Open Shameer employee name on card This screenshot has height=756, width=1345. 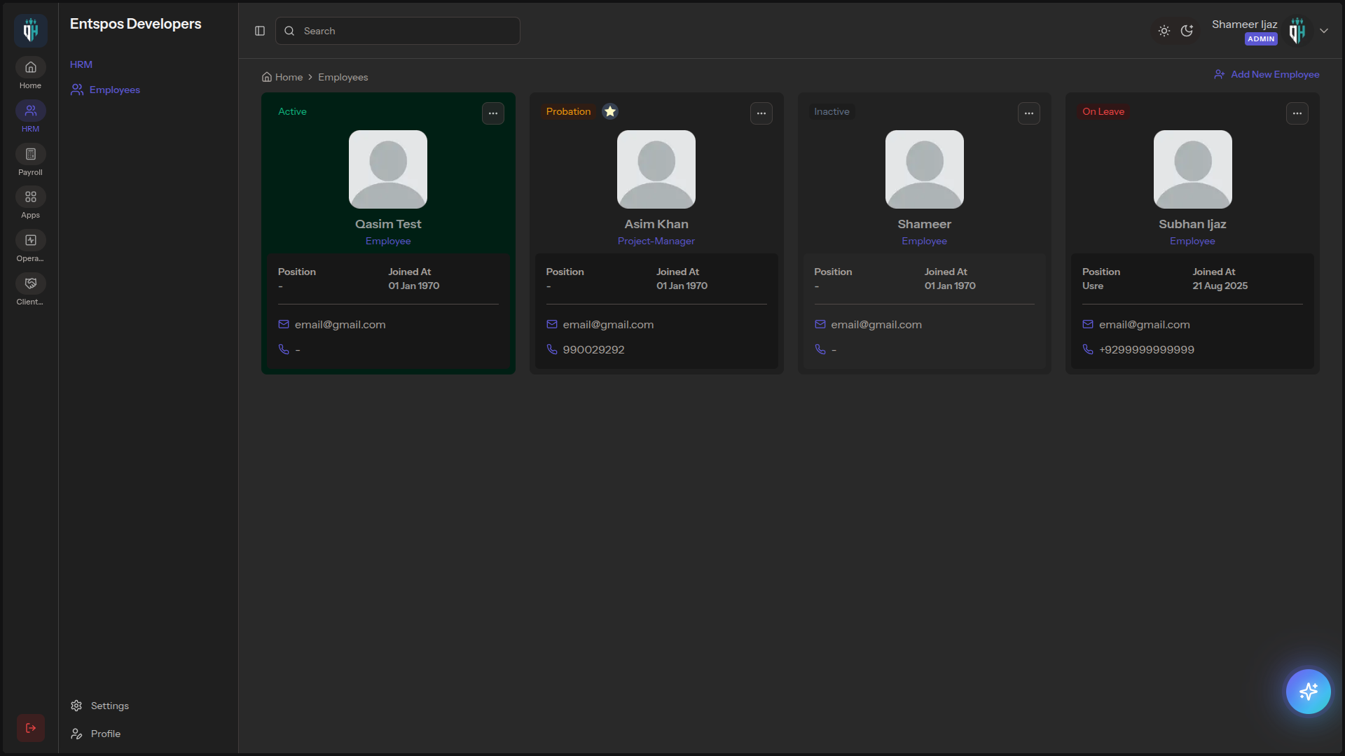click(925, 224)
